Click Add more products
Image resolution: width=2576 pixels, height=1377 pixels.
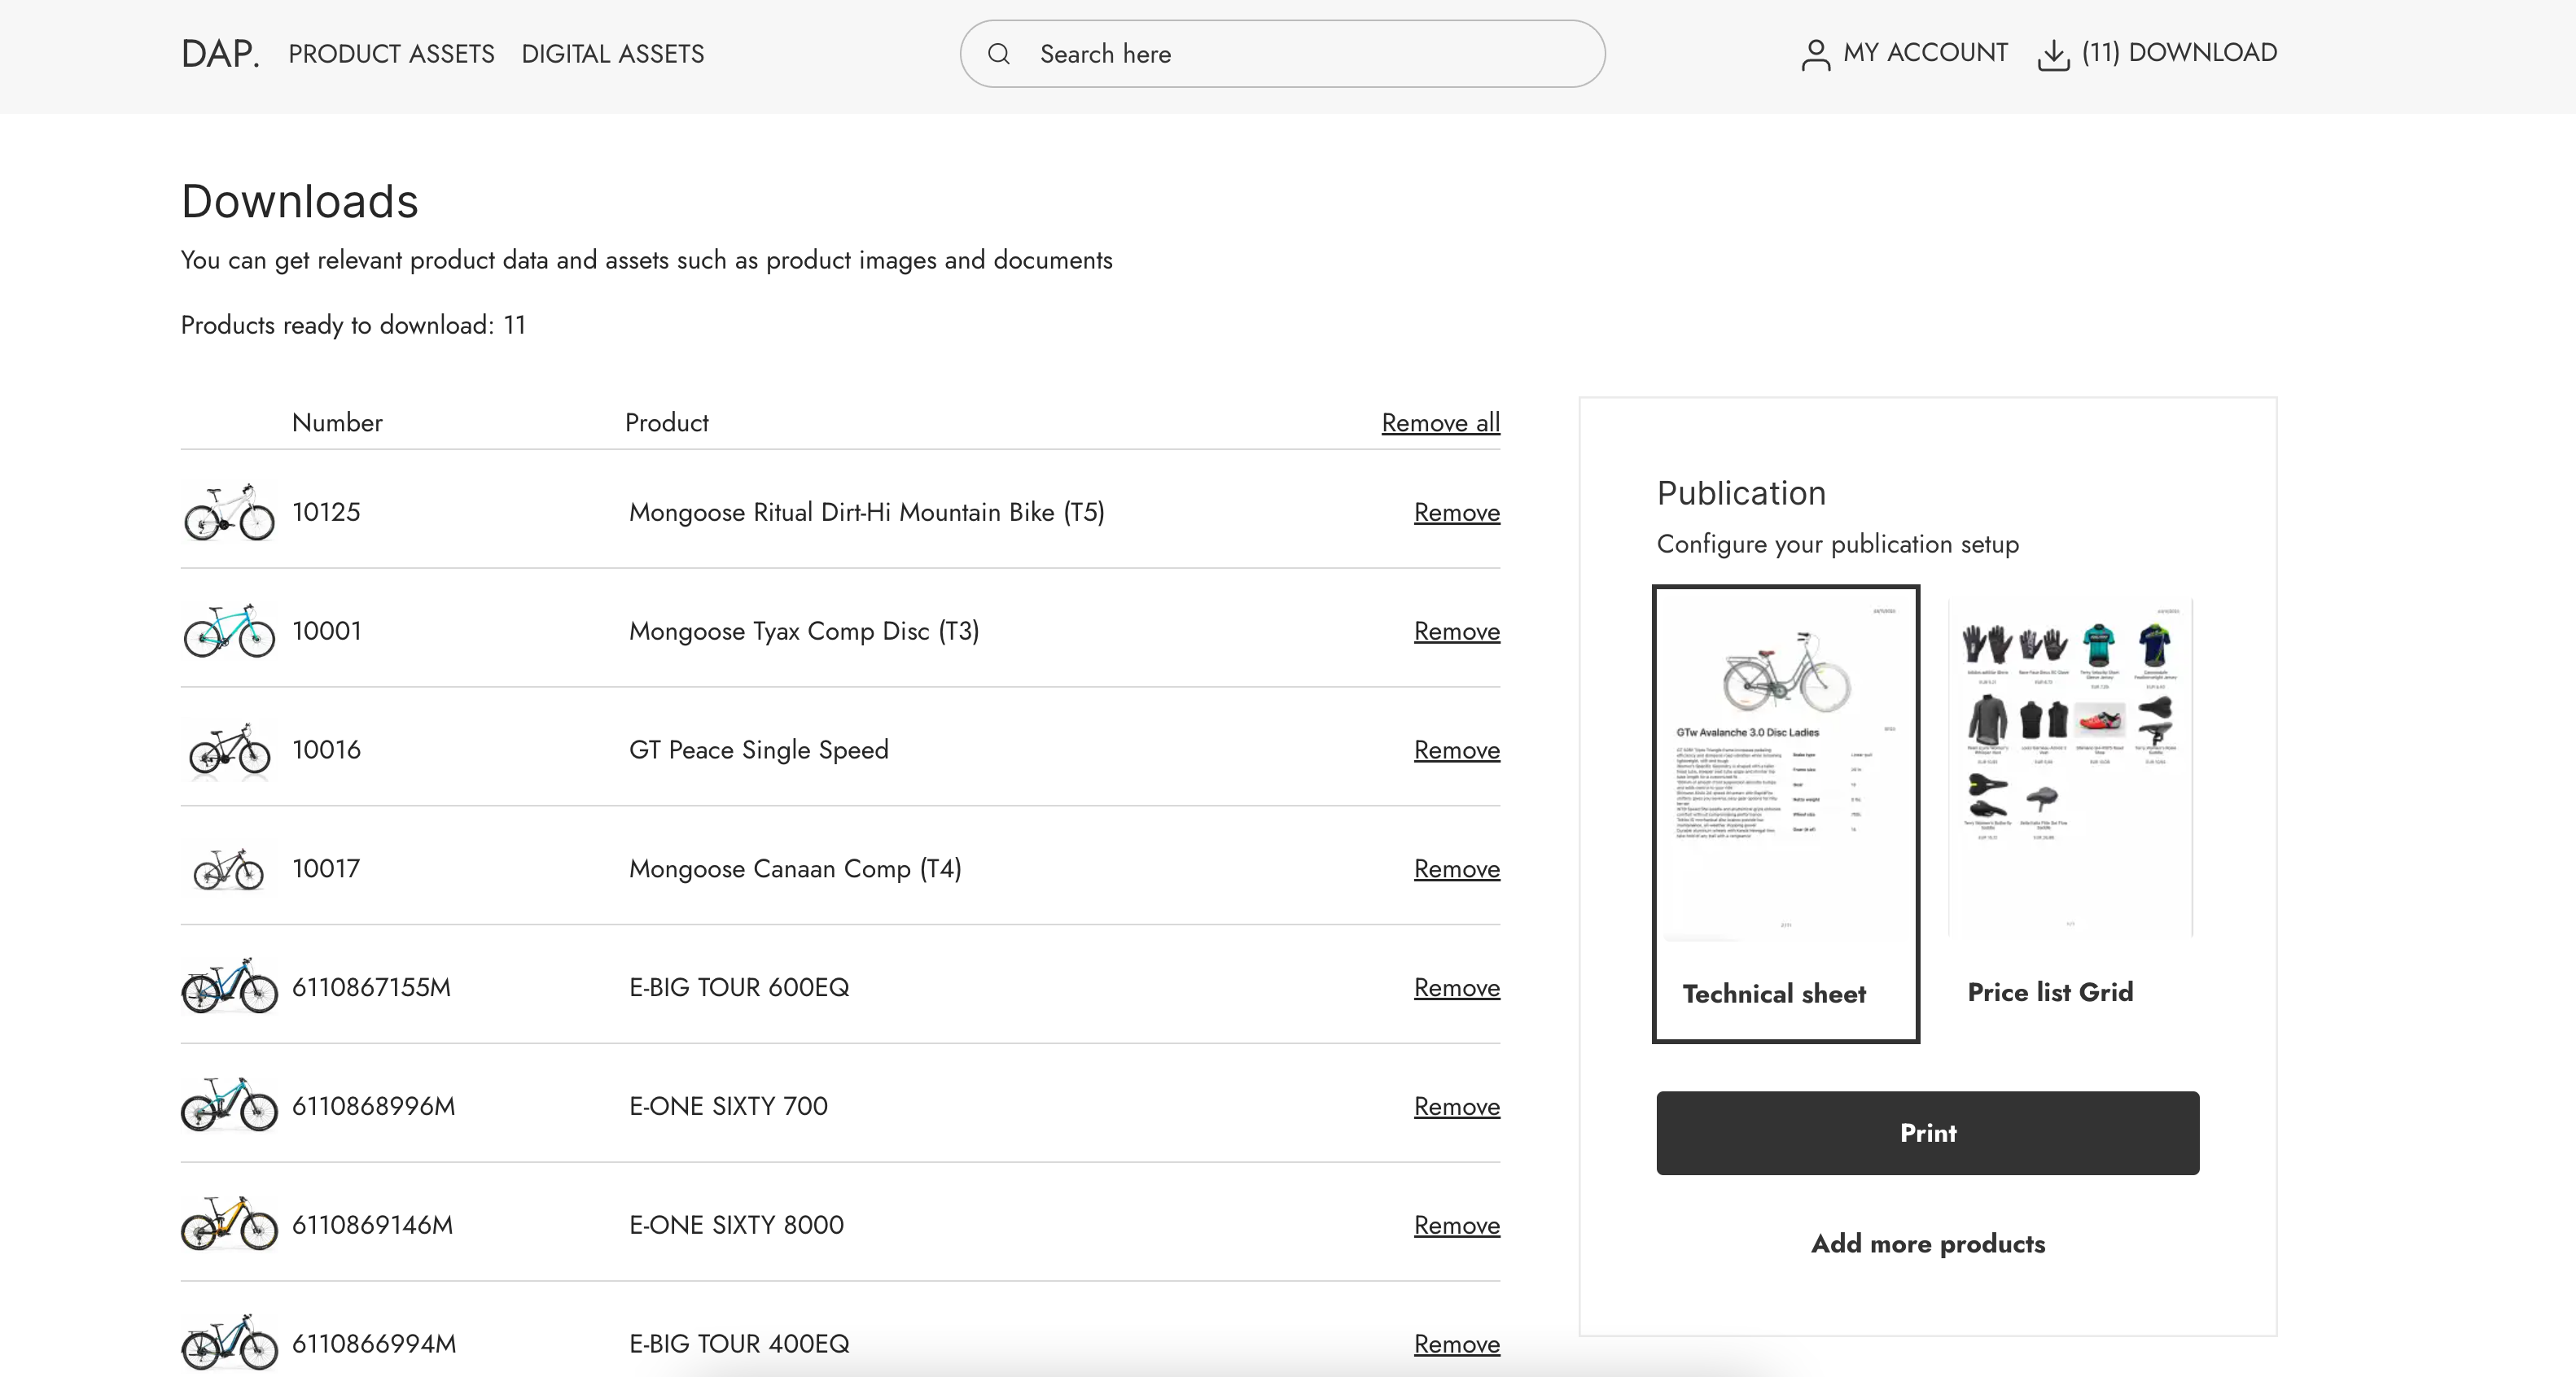1927,1244
